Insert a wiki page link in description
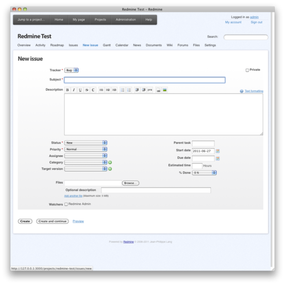285x285 pixels. (x=158, y=90)
